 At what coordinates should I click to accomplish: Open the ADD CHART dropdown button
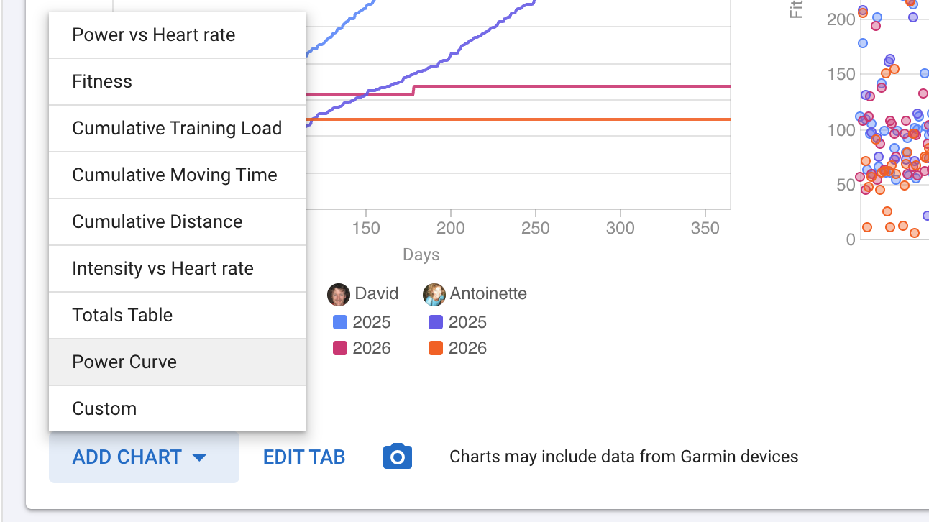click(x=127, y=457)
